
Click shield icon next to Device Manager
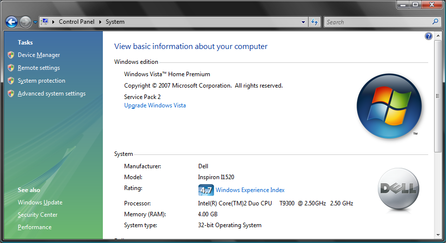[11, 55]
